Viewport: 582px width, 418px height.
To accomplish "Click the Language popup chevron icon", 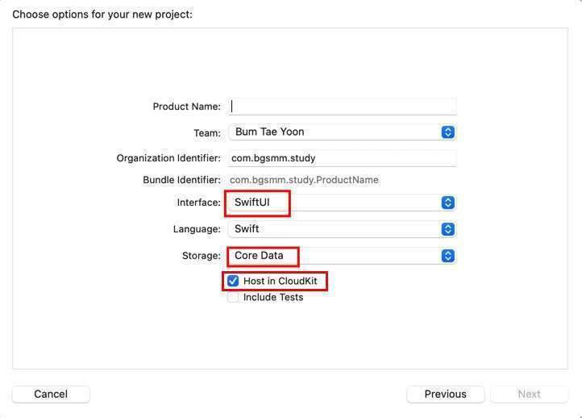I will 448,229.
